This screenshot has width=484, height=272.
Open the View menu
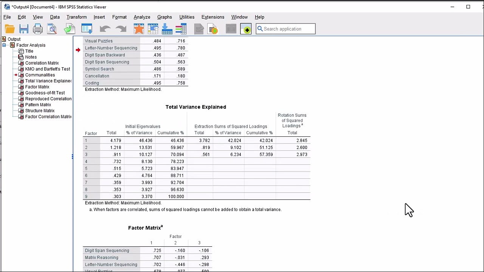(38, 17)
